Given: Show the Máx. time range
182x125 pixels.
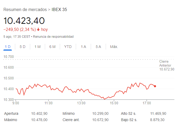Looking at the screenshot, I should pyautogui.click(x=114, y=47).
